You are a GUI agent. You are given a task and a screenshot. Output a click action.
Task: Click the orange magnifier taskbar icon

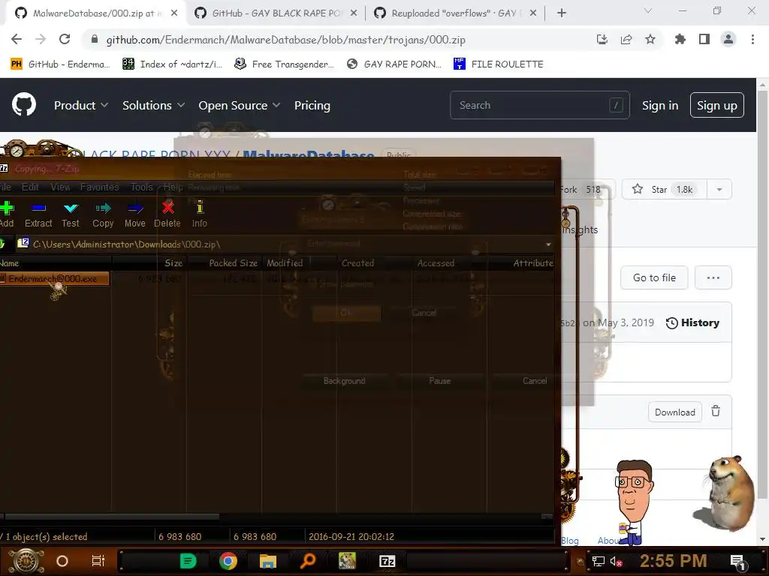307,561
